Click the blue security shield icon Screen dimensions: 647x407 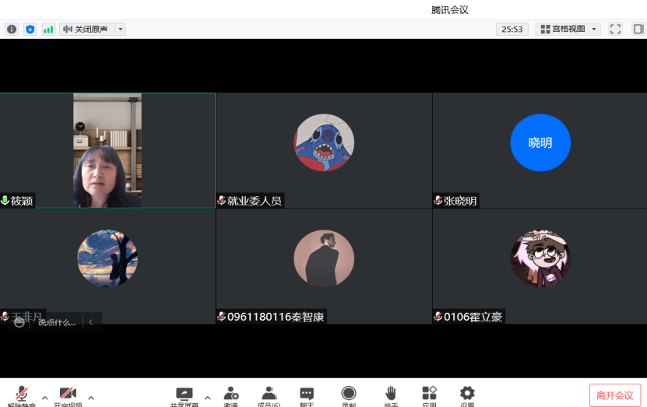(x=30, y=29)
